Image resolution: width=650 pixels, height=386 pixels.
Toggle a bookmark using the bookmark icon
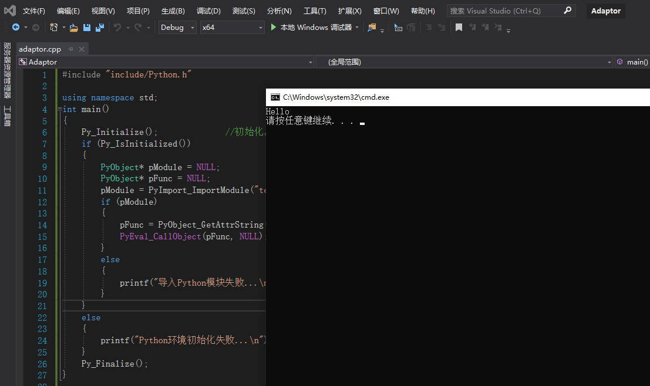(459, 27)
